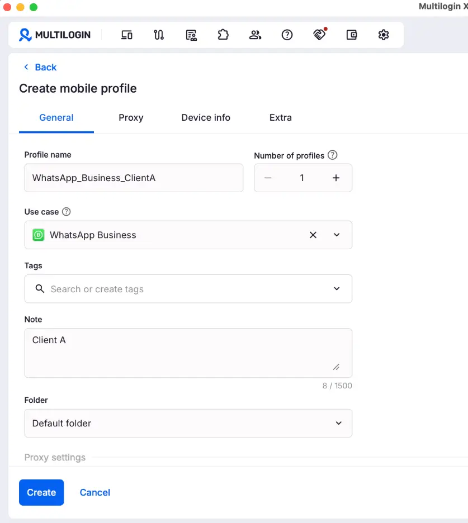This screenshot has height=523, width=468.
Task: Increase number of profiles with plus
Action: (336, 178)
